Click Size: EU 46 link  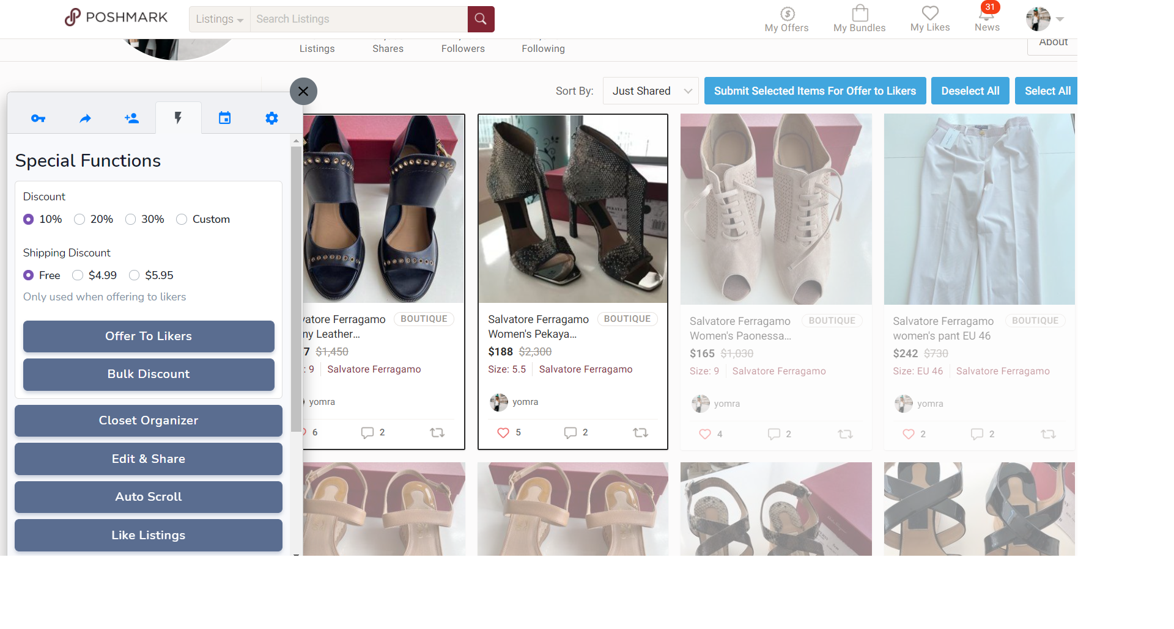coord(918,371)
